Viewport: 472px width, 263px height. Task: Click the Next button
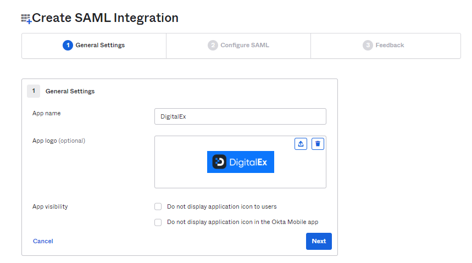coord(319,241)
